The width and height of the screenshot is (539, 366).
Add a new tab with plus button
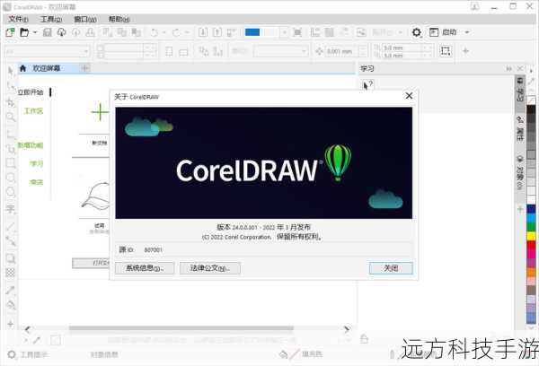tap(85, 68)
